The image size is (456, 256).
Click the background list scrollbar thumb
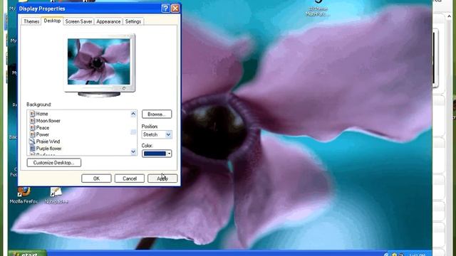[133, 132]
